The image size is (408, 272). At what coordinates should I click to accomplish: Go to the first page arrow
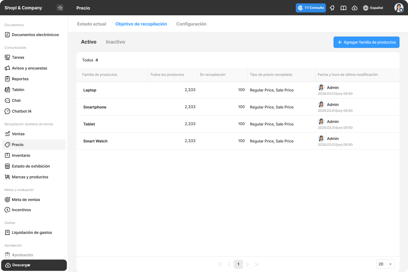tap(220, 264)
